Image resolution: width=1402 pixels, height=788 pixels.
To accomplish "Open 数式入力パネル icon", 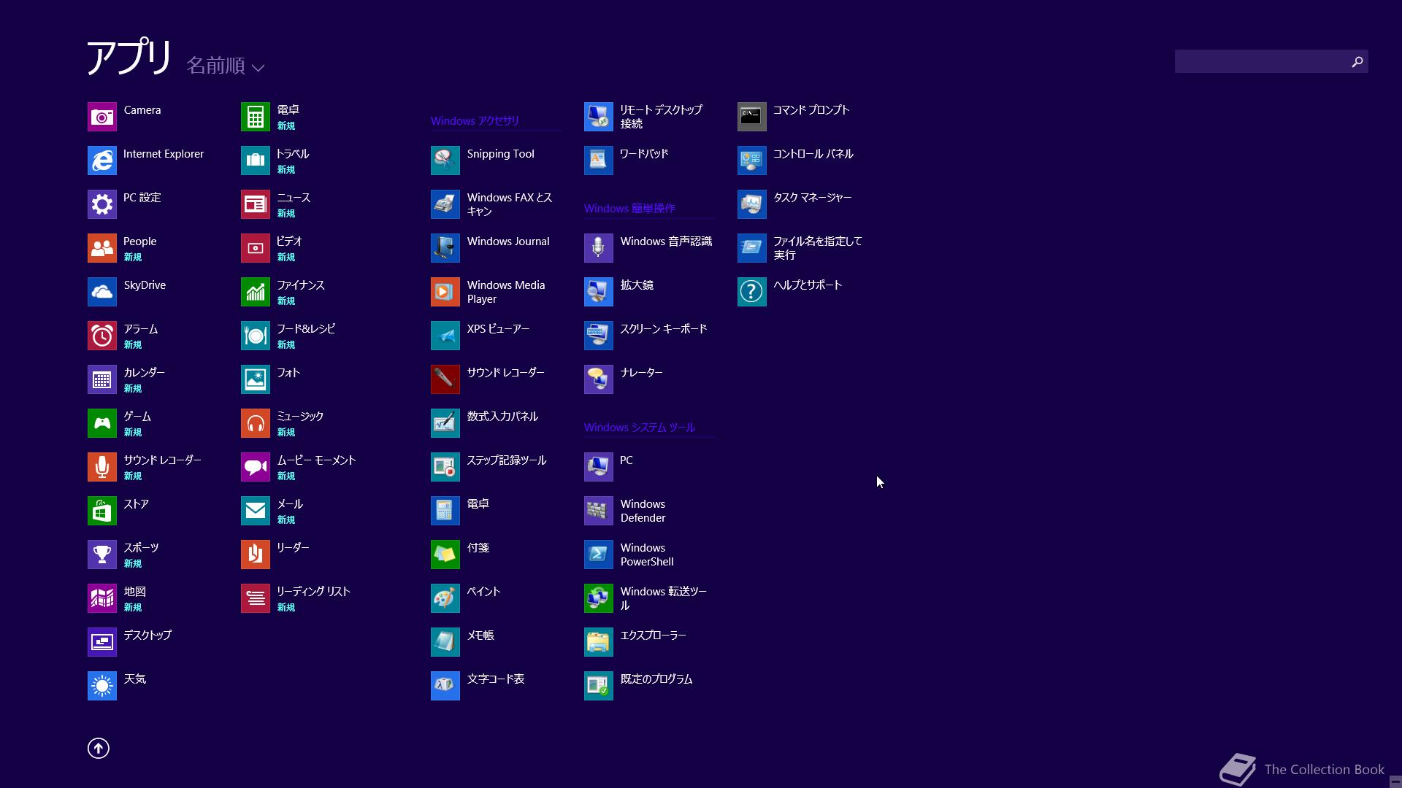I will click(x=445, y=423).
